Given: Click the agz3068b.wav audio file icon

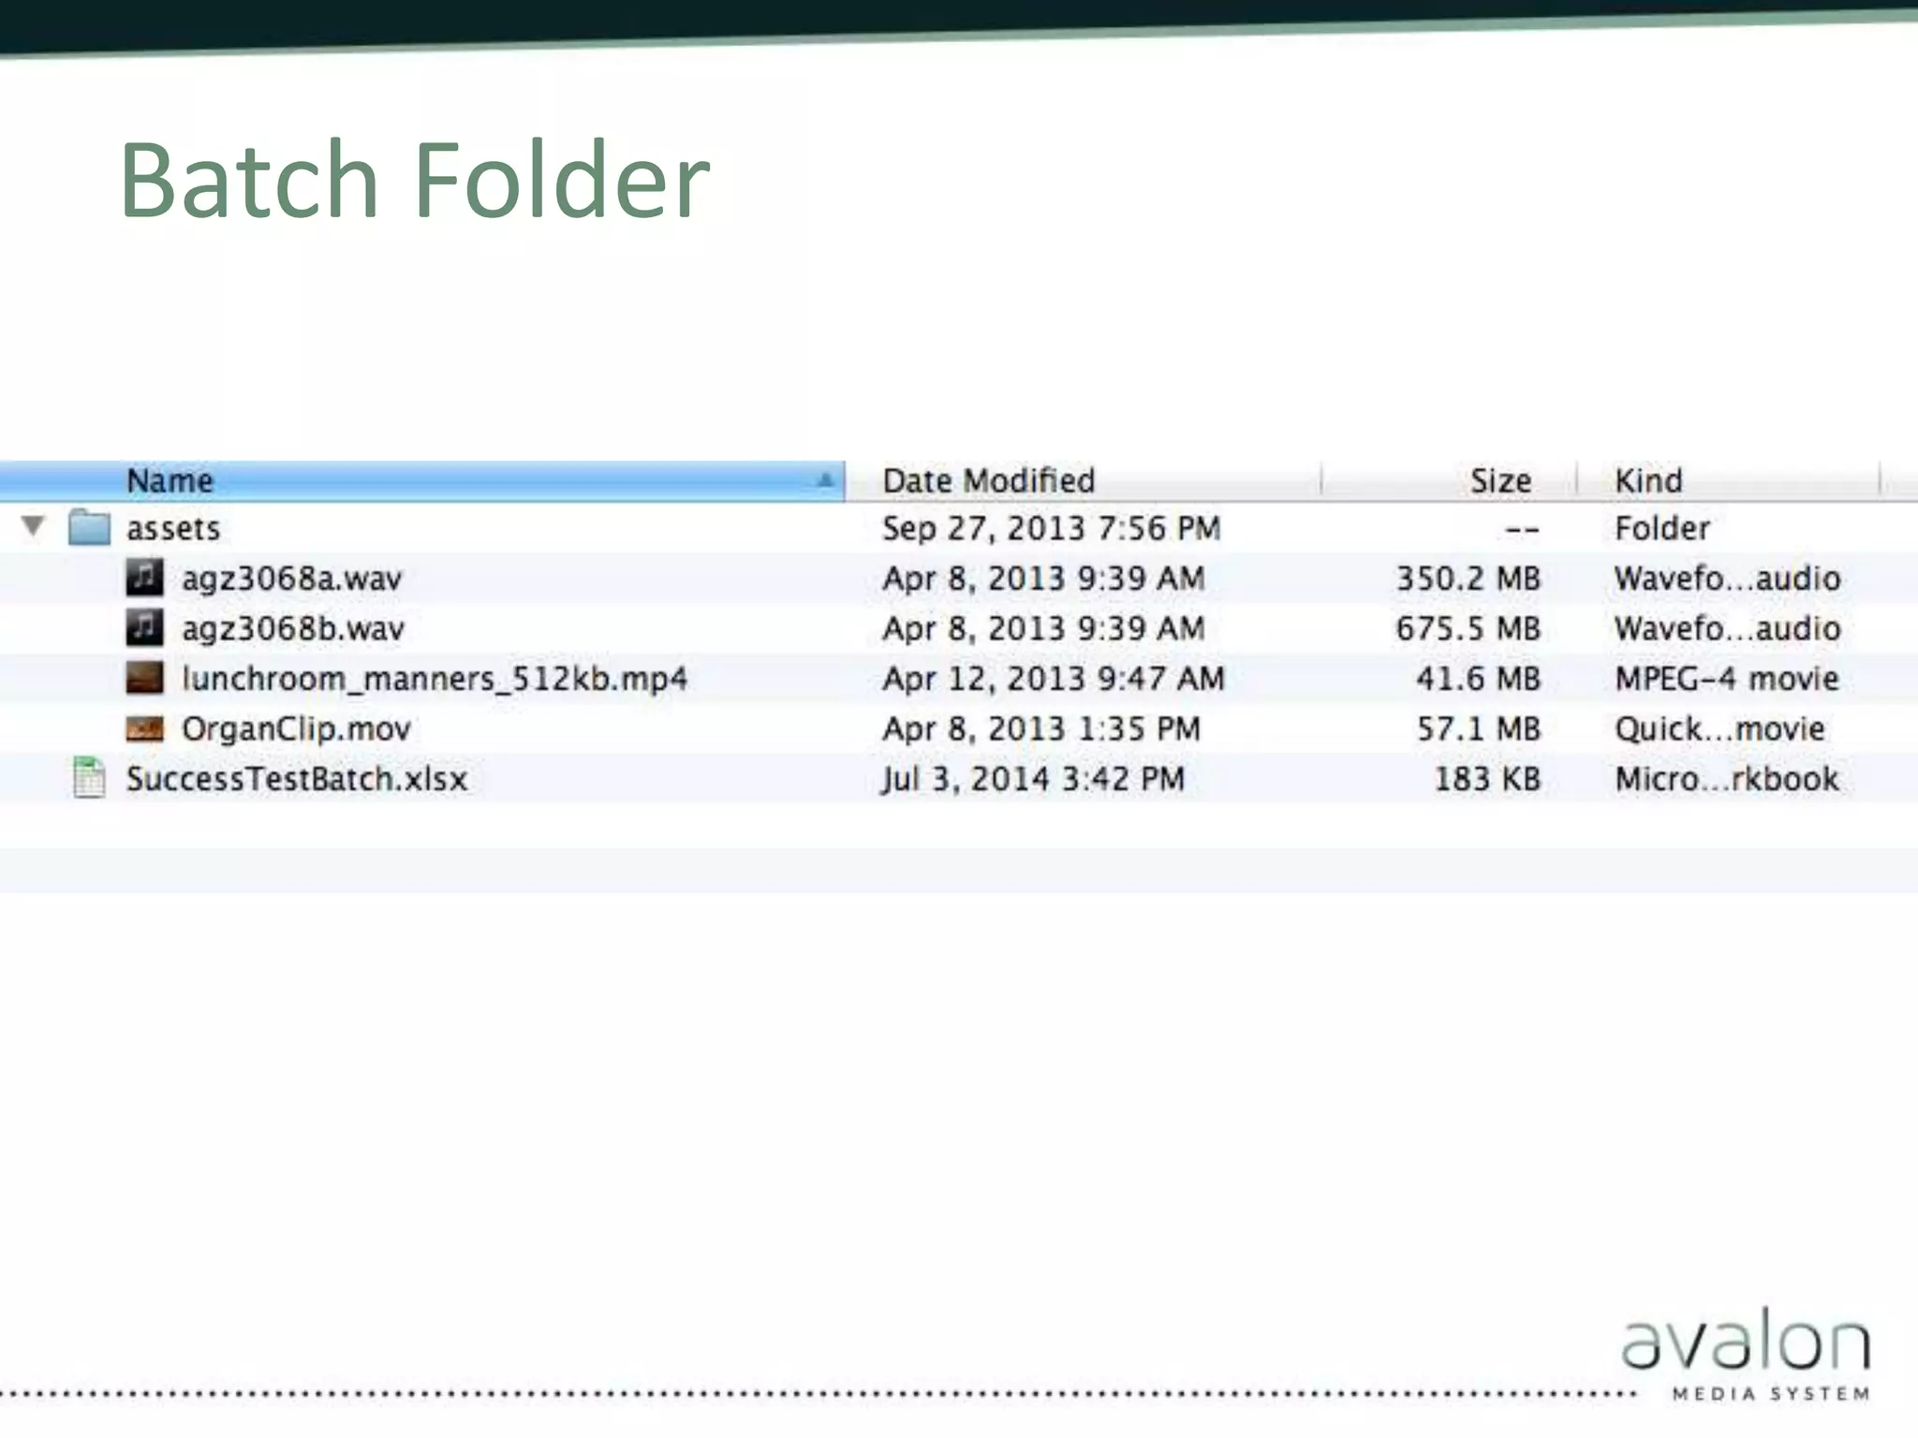Looking at the screenshot, I should point(144,627).
